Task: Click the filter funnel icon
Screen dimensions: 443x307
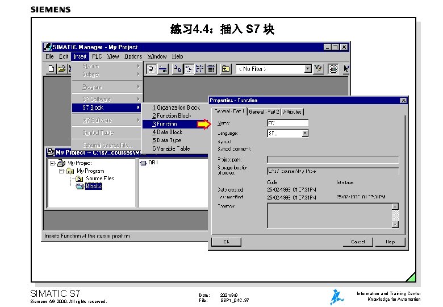Action: pos(318,69)
